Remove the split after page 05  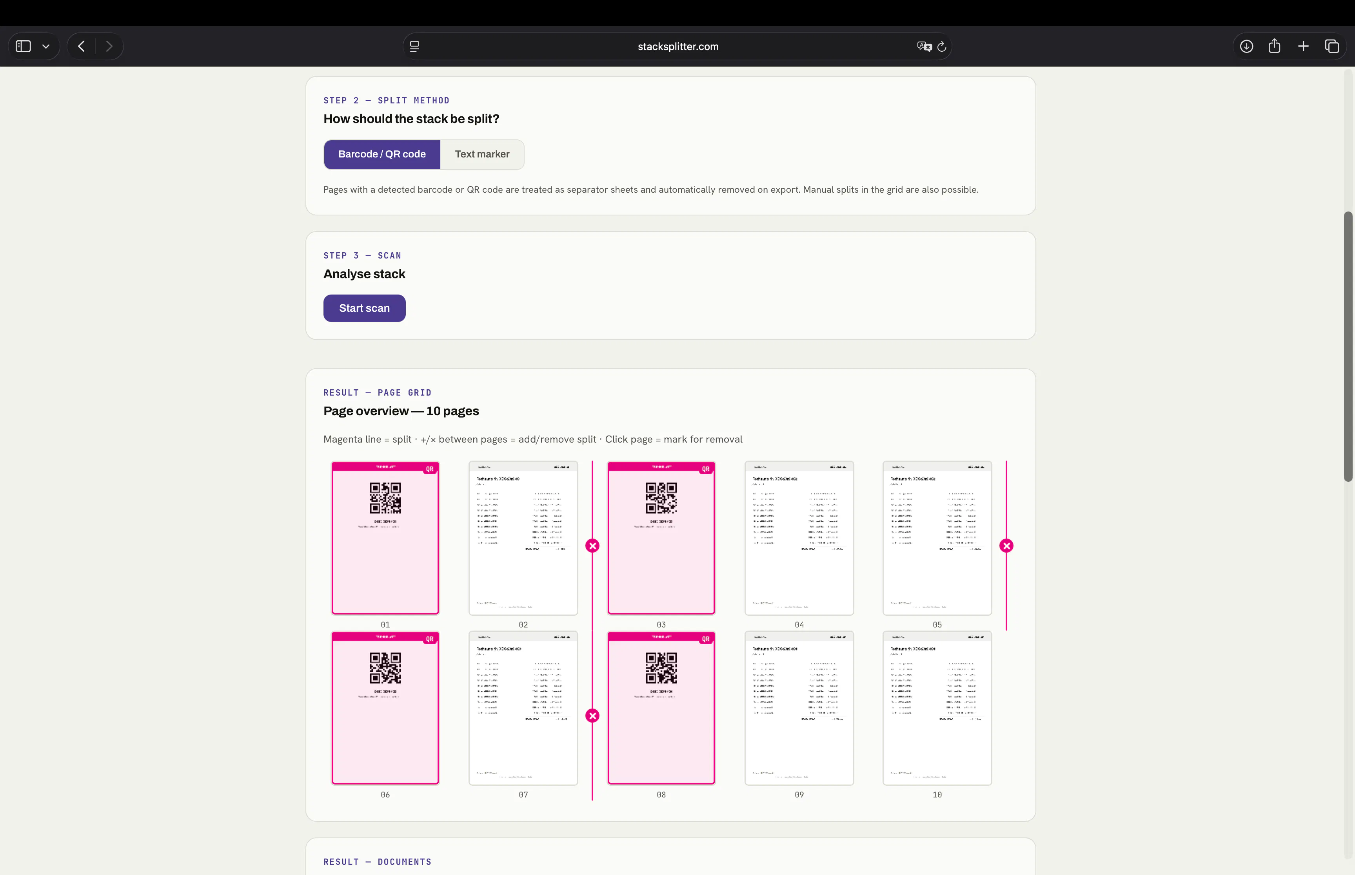1006,546
